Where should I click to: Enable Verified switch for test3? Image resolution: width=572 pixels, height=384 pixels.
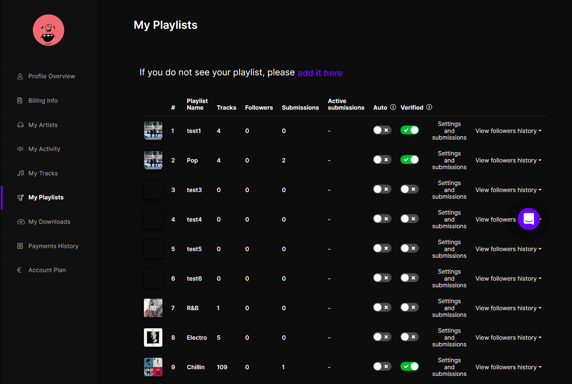pos(410,189)
